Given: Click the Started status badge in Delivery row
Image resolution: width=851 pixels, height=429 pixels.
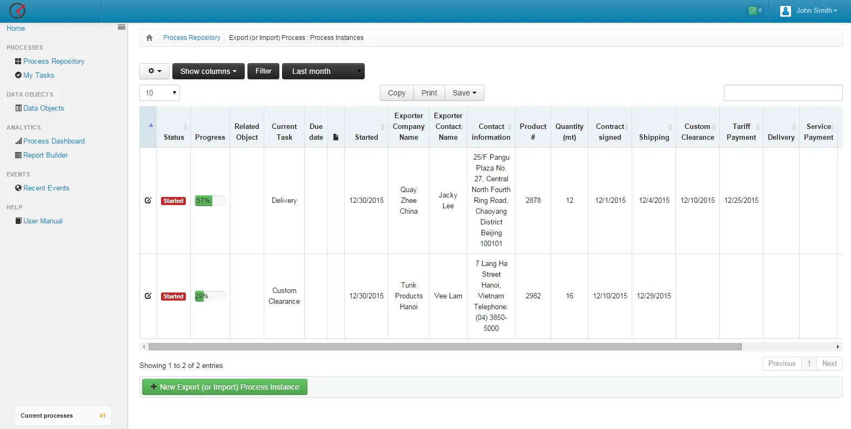Looking at the screenshot, I should click(173, 201).
